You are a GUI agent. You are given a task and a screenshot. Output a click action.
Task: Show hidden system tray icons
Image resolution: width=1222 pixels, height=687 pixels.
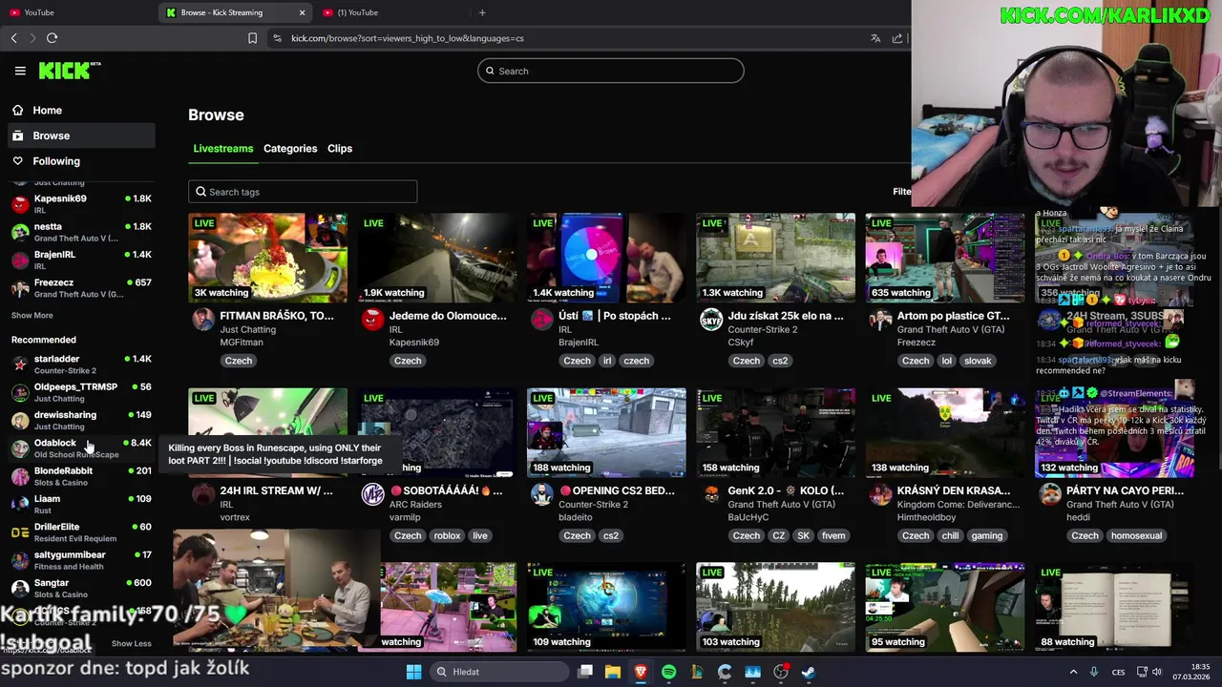pos(1073,672)
